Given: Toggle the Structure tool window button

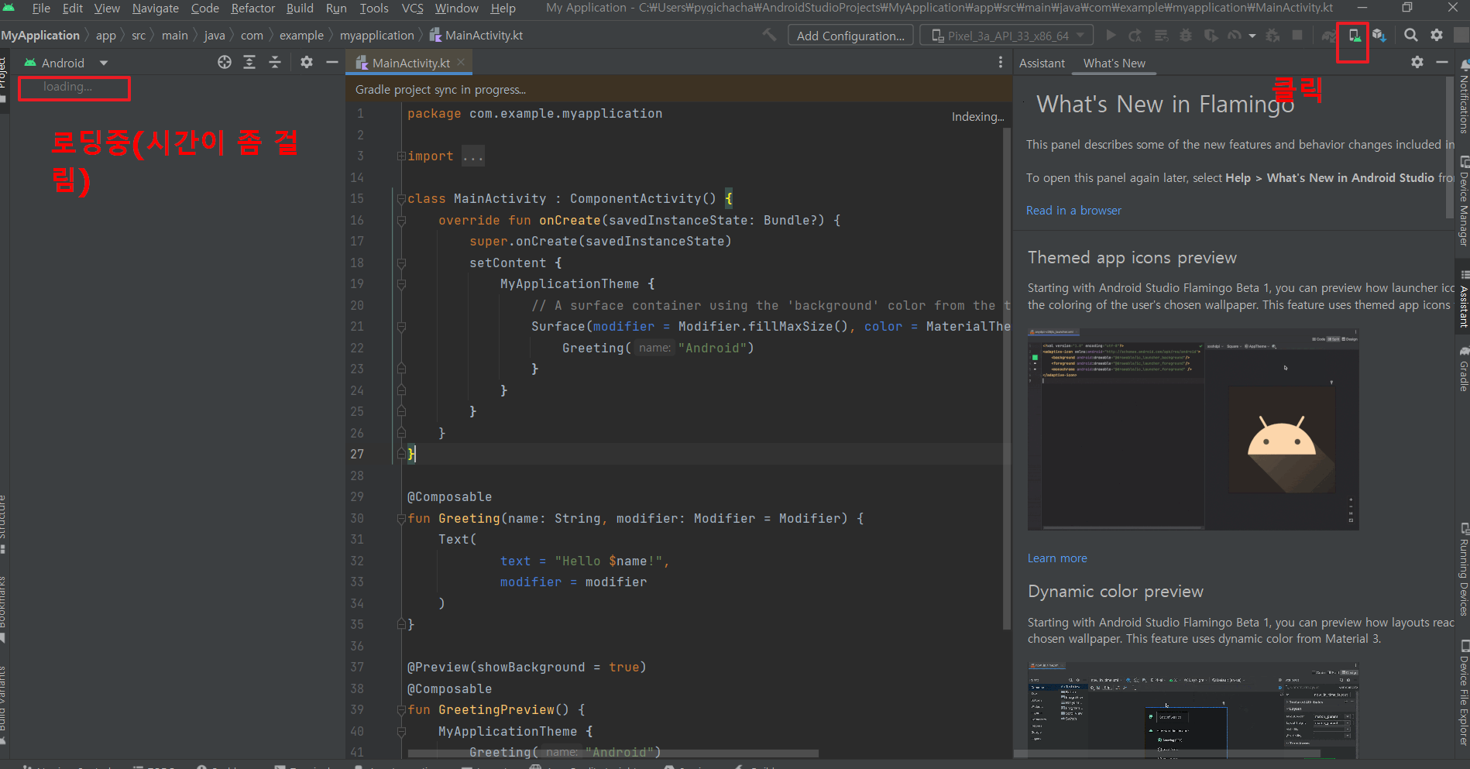Looking at the screenshot, I should 3,525.
